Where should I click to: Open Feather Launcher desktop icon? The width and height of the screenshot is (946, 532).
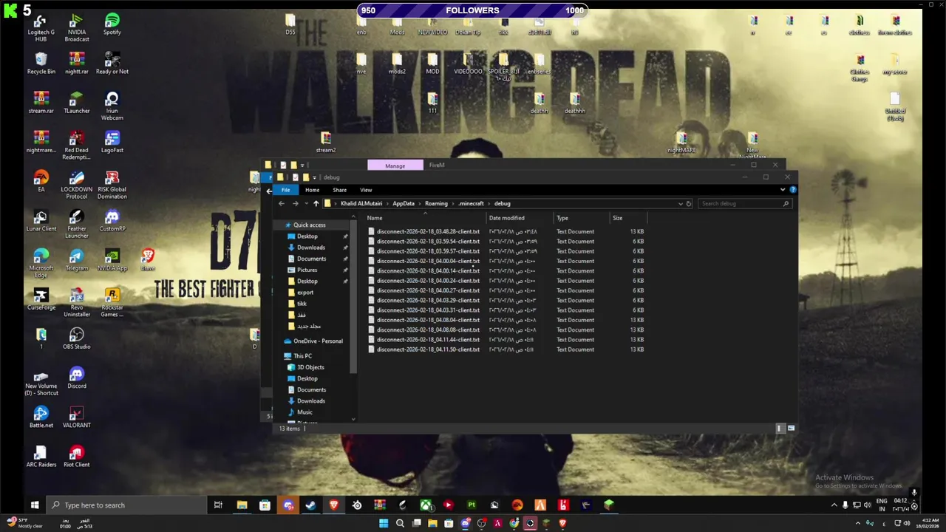pyautogui.click(x=77, y=225)
